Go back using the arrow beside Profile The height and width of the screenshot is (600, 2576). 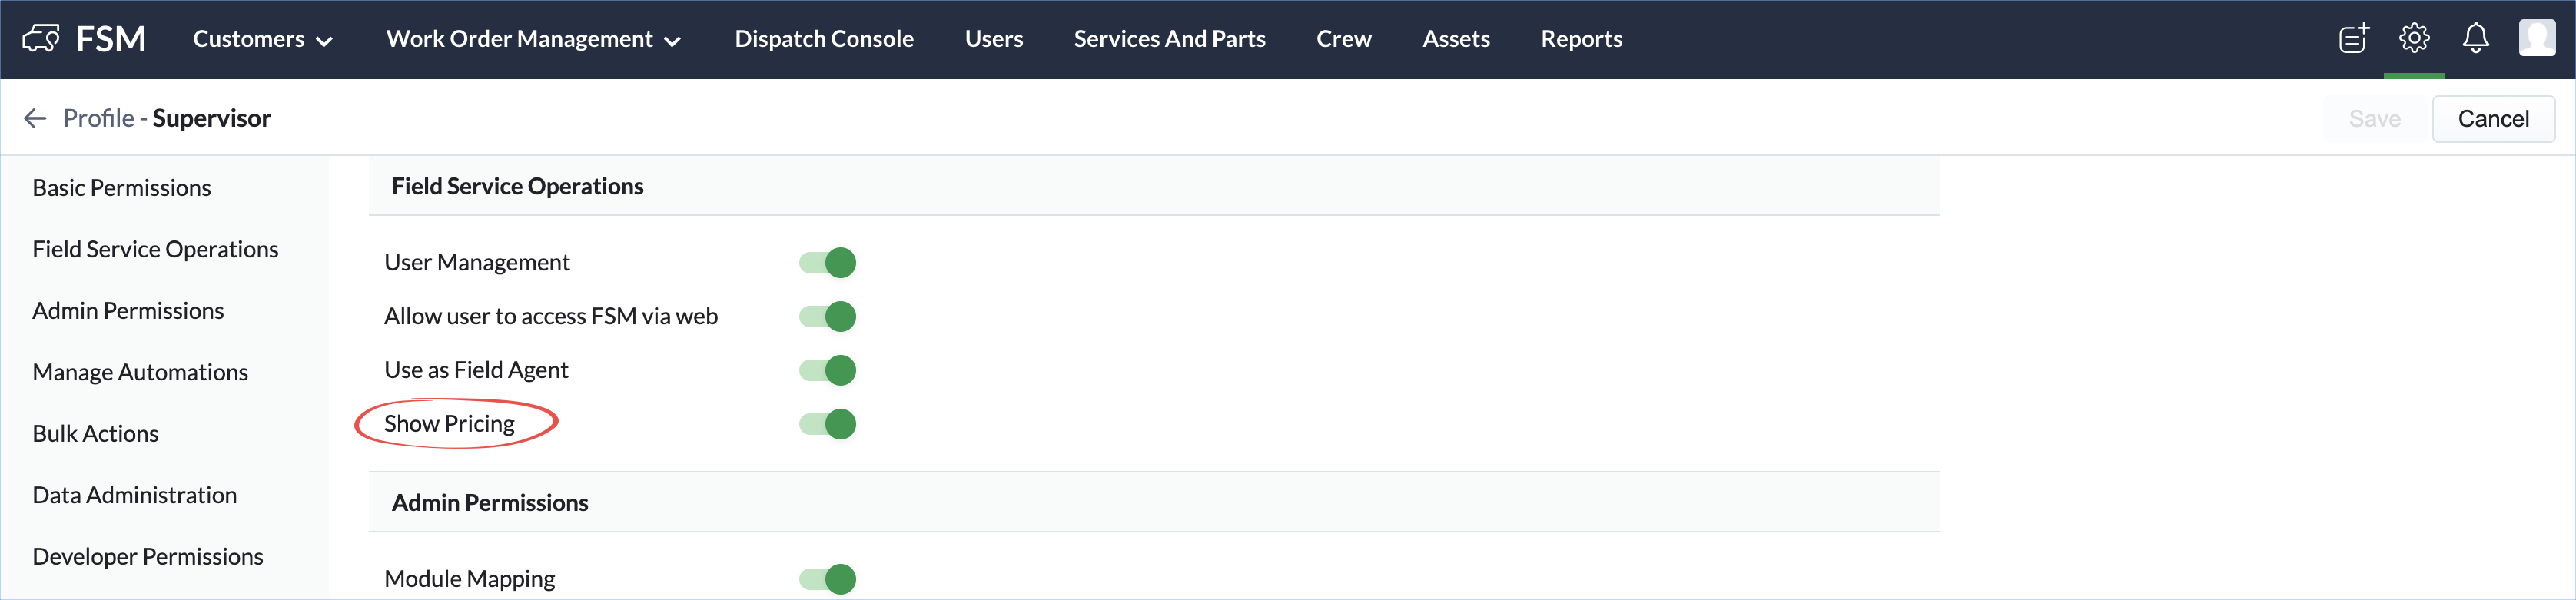pyautogui.click(x=35, y=118)
